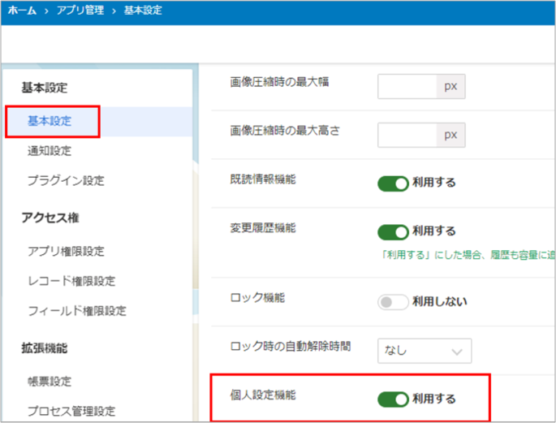Click 基本設定 at the breadcrumb's end

click(x=143, y=11)
